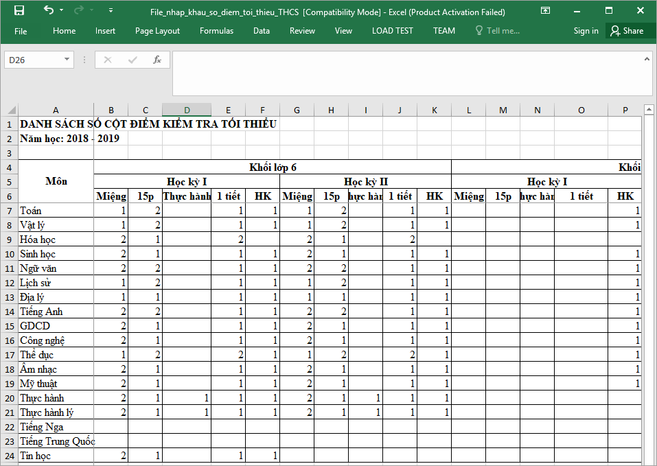Open the File menu
Screen dimensions: 657x466
(21, 31)
